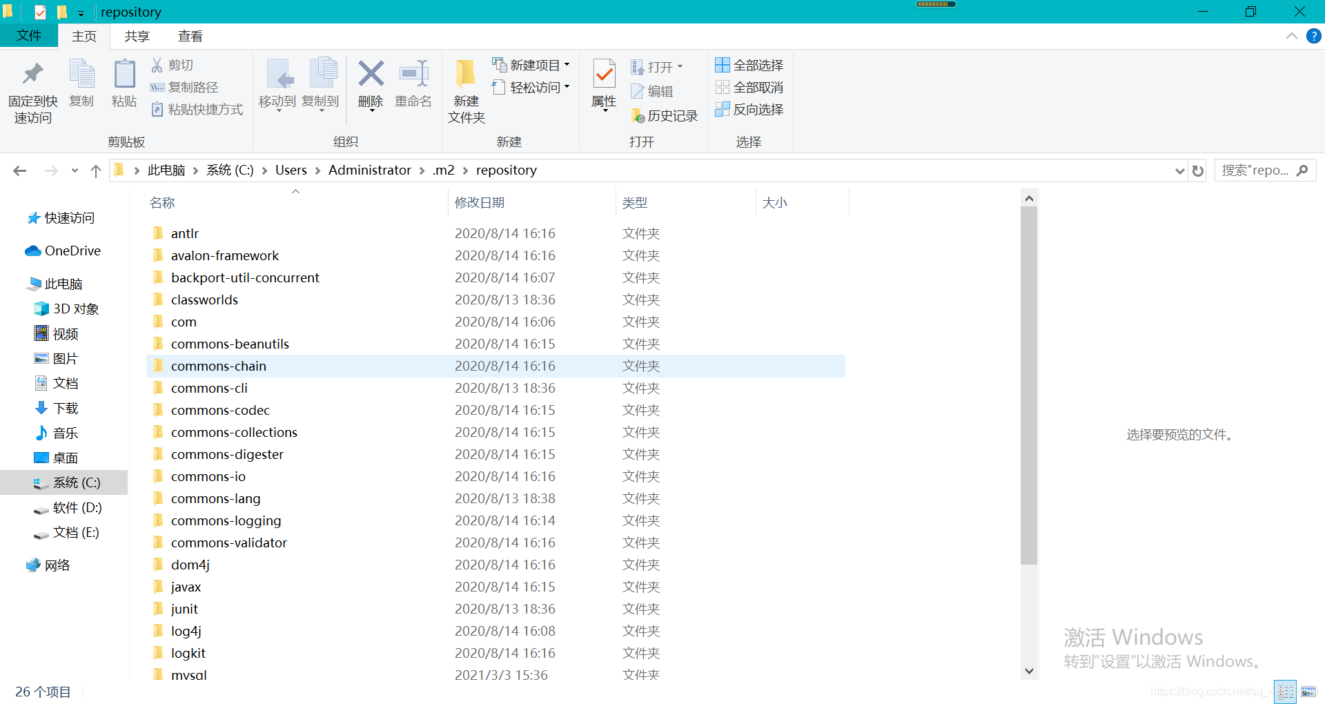Click the Refresh button beside address bar
The height and width of the screenshot is (704, 1325).
pyautogui.click(x=1198, y=170)
